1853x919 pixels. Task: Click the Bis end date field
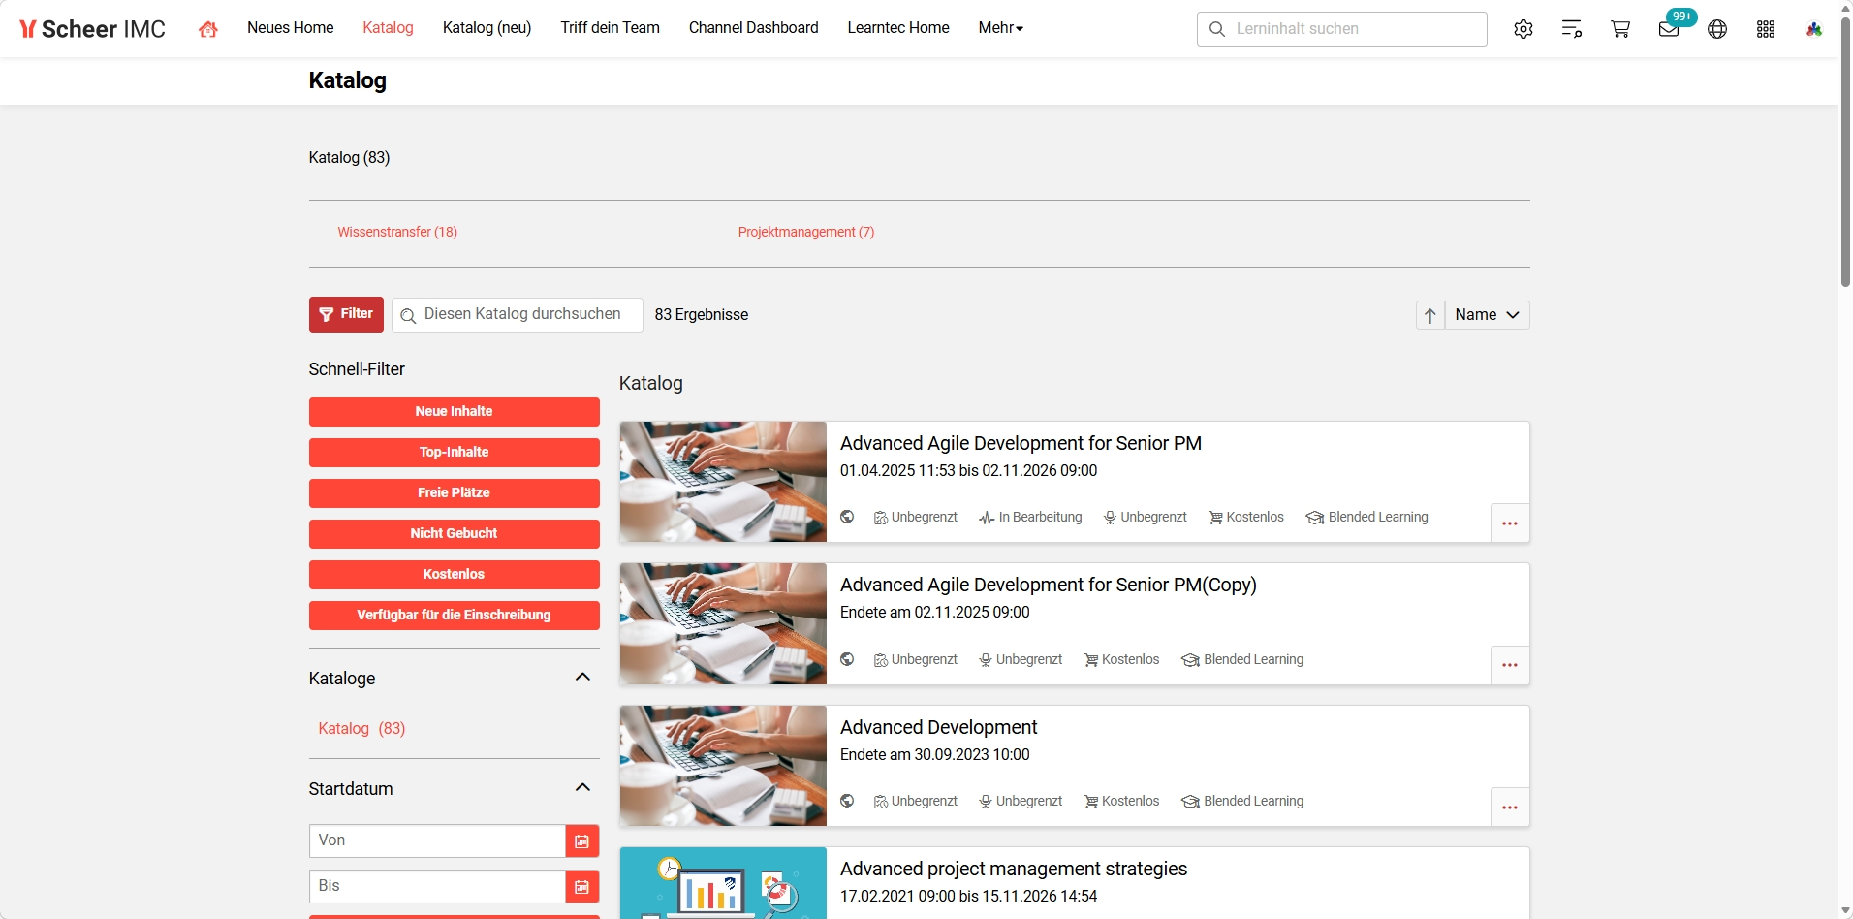tap(437, 887)
